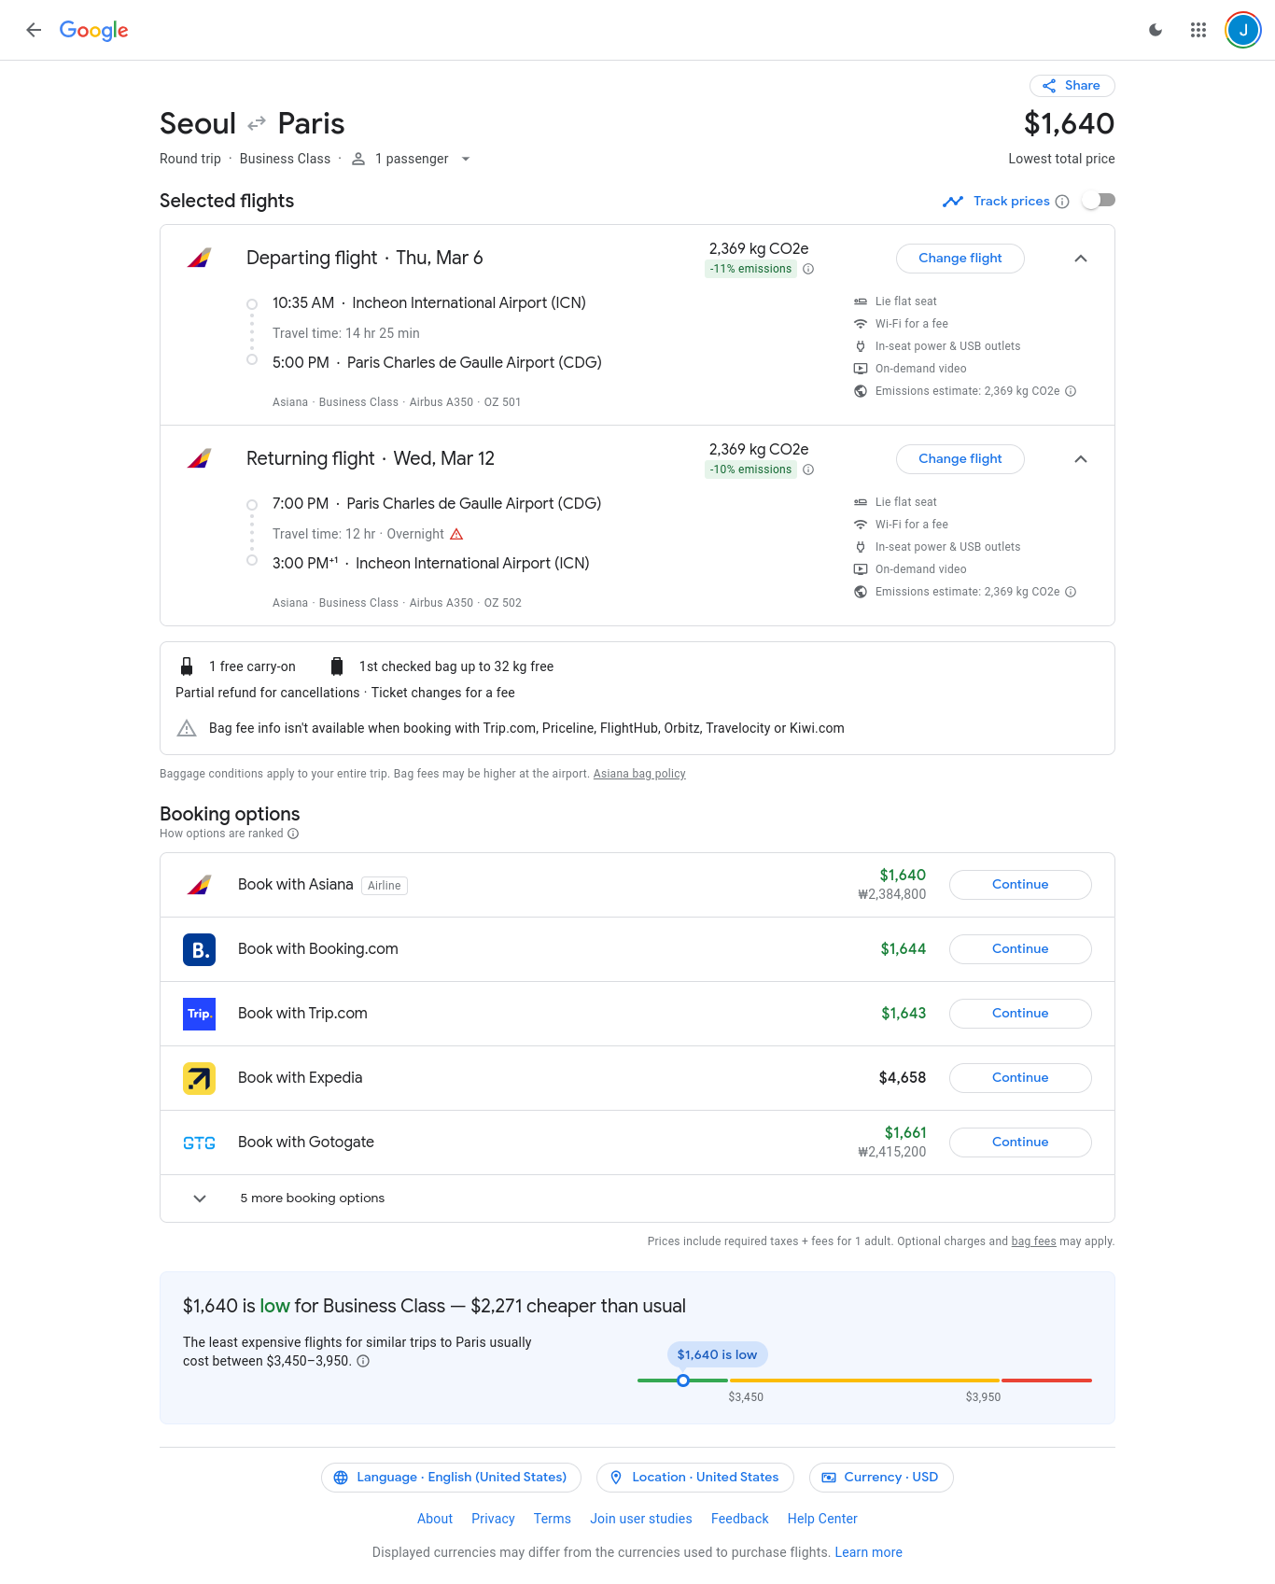Continue booking with Asiana

pos(1019,885)
